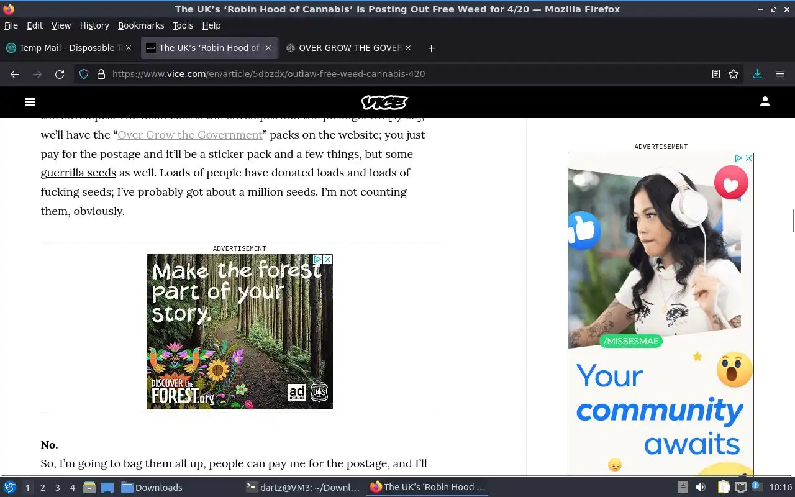Screen dimensions: 795x497
Task: Open the update notification tray icon
Action: click(x=756, y=486)
